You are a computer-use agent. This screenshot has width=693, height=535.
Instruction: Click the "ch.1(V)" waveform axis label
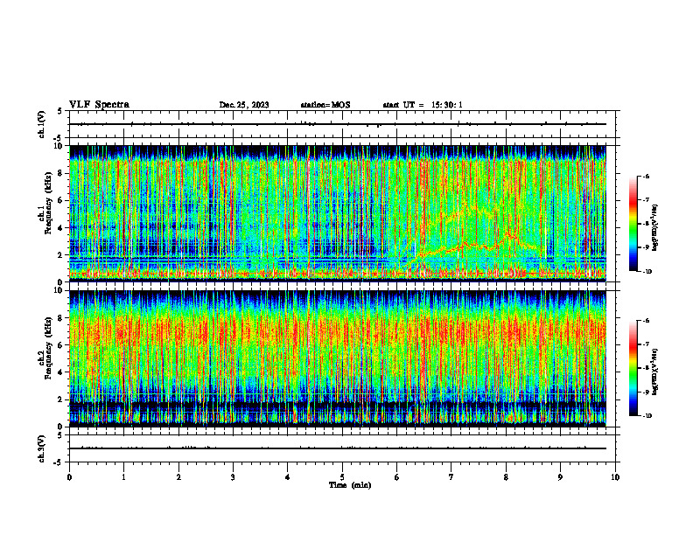[x=42, y=124]
